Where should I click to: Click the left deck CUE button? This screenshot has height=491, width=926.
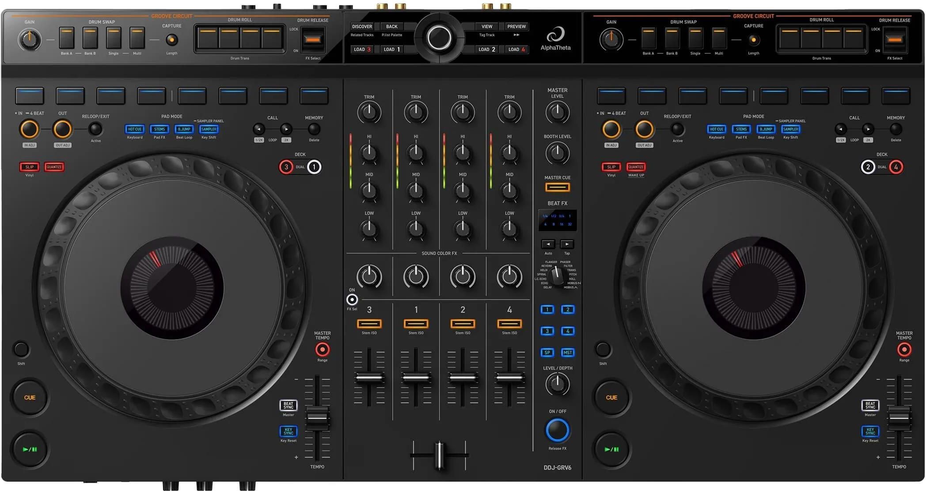[x=30, y=397]
